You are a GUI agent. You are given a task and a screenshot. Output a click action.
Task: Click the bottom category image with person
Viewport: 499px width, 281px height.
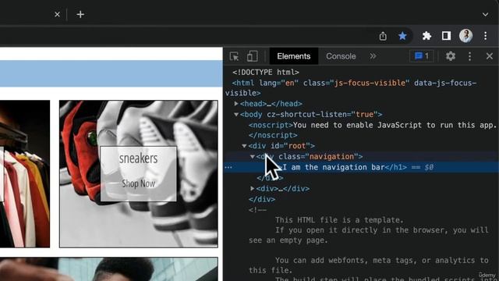[x=109, y=269]
